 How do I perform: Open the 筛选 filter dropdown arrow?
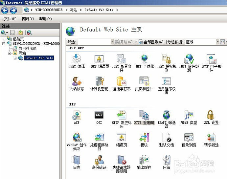pyautogui.click(x=112, y=42)
